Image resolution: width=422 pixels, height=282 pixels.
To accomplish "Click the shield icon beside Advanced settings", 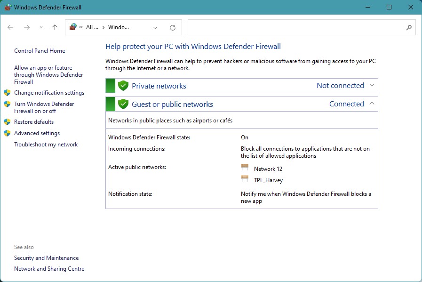I will [x=7, y=133].
